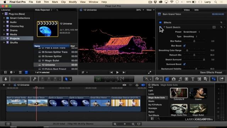Open the Themes browser icon
The width and height of the screenshot is (227, 128).
(x=206, y=79)
